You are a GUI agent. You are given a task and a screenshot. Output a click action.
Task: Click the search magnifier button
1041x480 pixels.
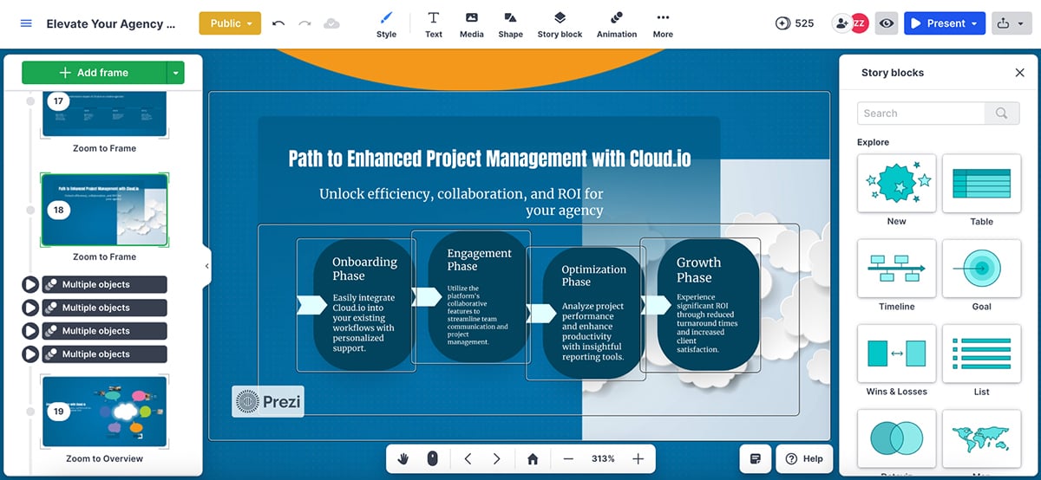pos(1001,114)
